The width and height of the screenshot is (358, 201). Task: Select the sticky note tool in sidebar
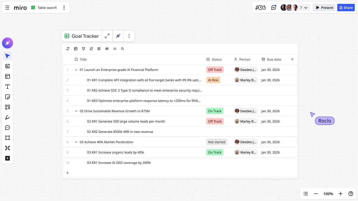7,97
